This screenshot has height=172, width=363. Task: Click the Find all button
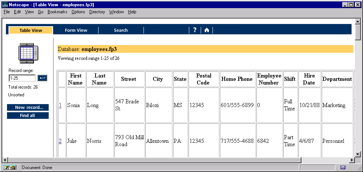(28, 116)
